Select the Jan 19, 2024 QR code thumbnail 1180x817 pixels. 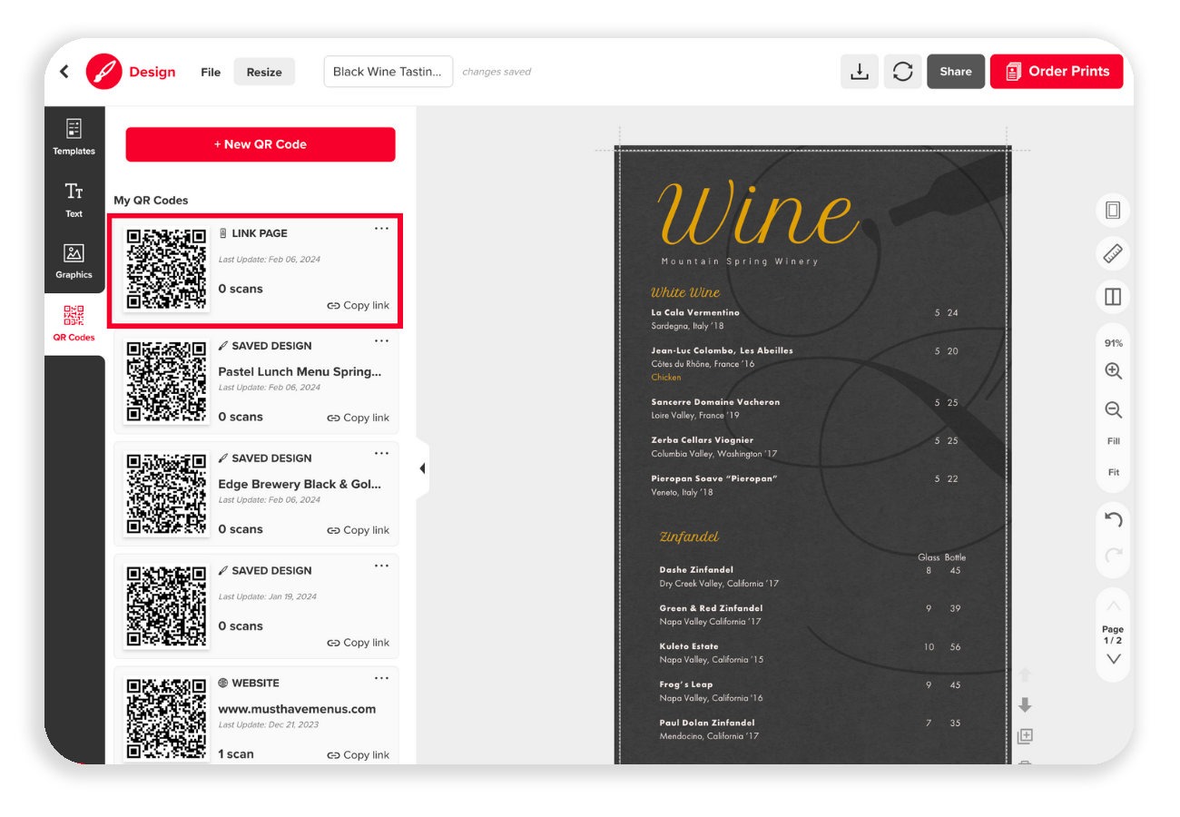pyautogui.click(x=166, y=606)
